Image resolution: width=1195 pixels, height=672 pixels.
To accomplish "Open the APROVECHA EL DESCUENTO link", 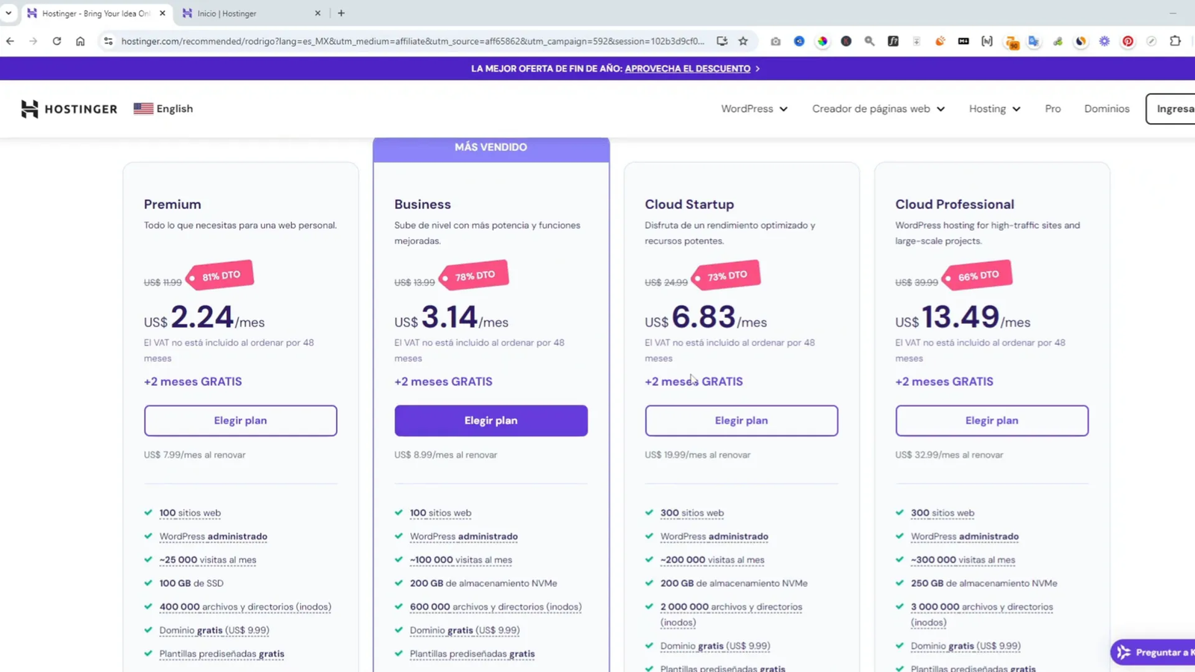I will point(687,68).
